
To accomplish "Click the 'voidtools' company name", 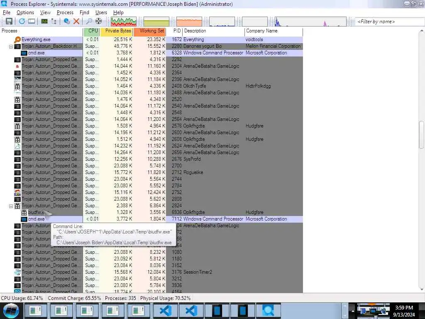I will click(254, 39).
